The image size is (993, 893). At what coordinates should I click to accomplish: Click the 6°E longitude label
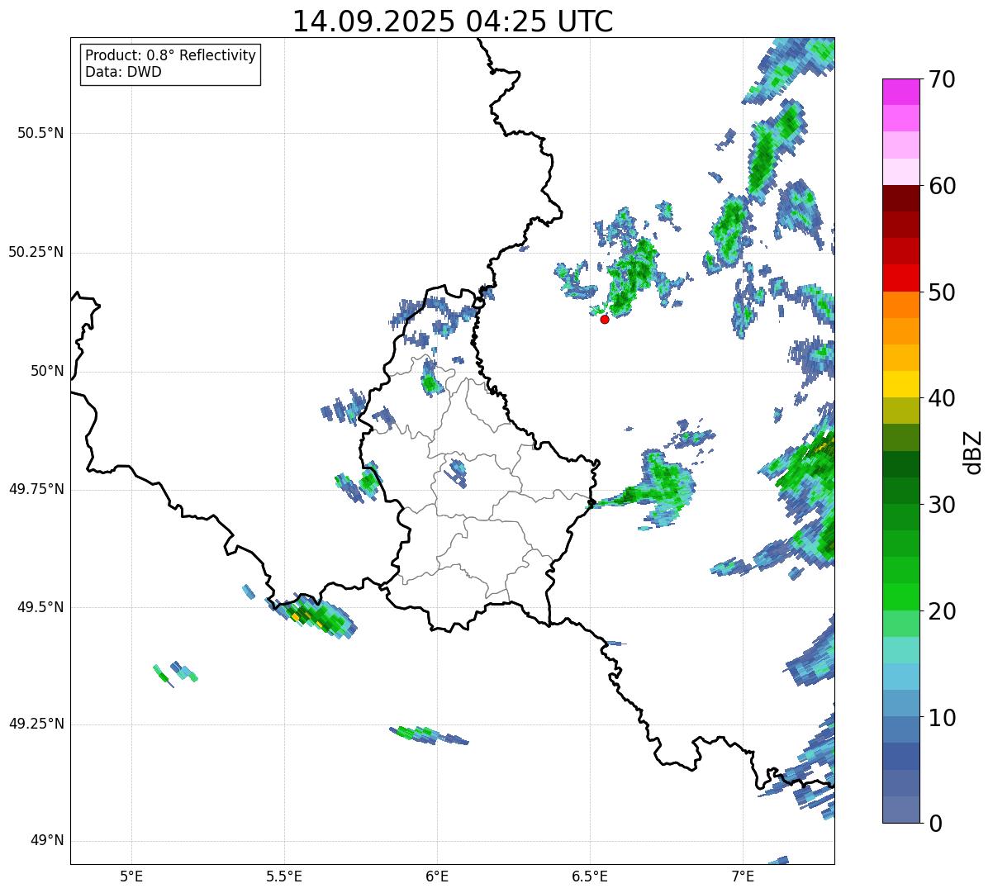[x=437, y=876]
